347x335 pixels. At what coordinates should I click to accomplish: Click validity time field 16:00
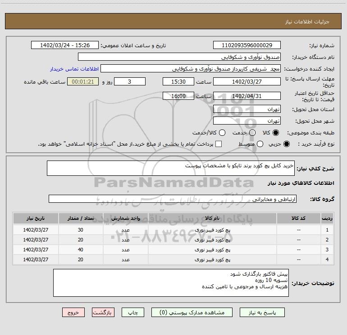click(178, 96)
